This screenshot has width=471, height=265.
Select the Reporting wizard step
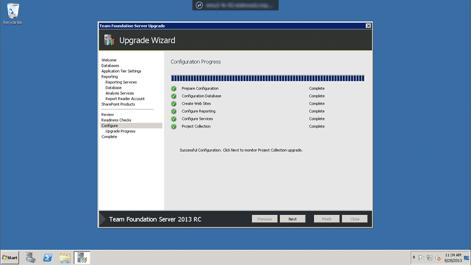click(x=110, y=77)
